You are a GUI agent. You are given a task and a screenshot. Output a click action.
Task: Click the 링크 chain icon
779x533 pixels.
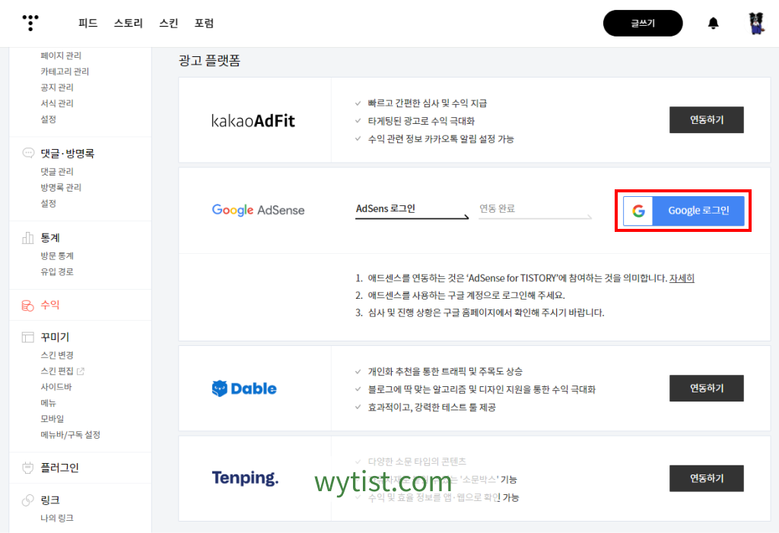28,500
